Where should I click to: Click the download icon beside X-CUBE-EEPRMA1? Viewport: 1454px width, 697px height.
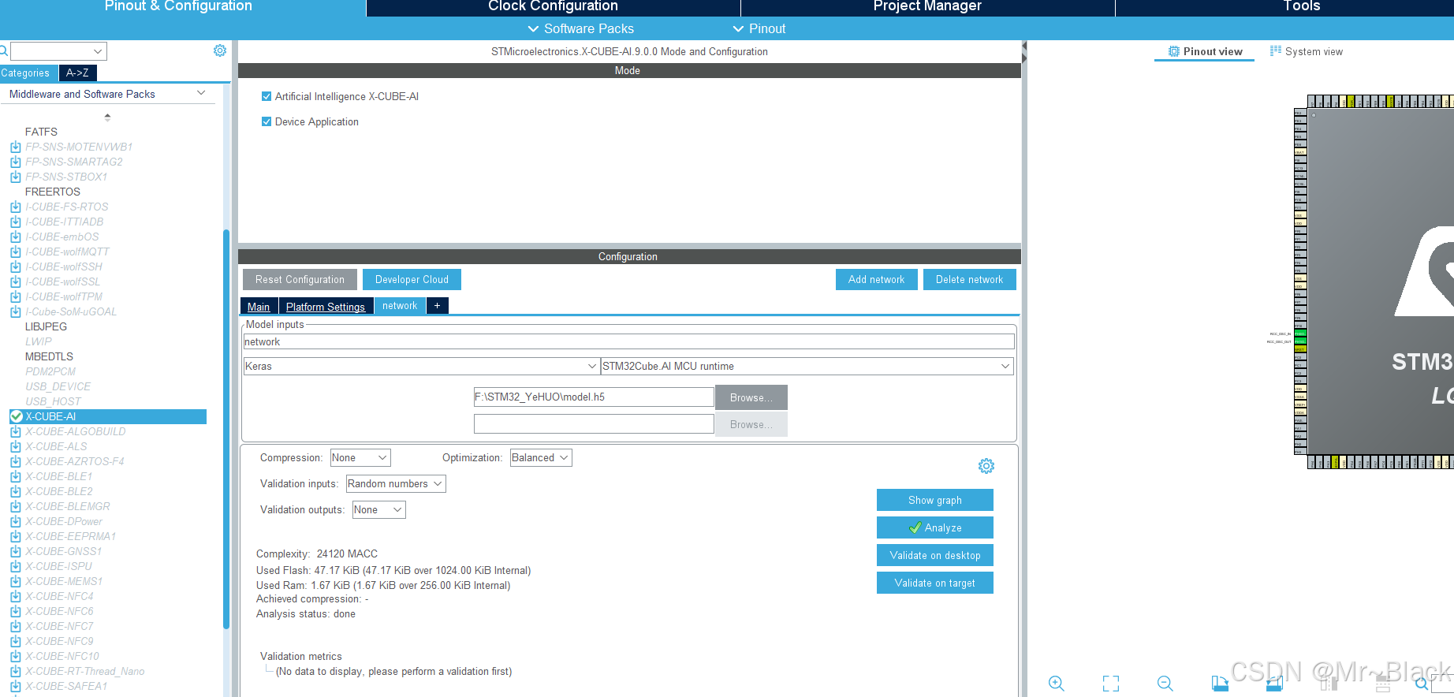point(16,536)
